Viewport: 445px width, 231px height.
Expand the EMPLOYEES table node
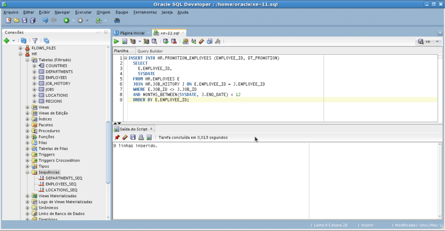(34, 78)
